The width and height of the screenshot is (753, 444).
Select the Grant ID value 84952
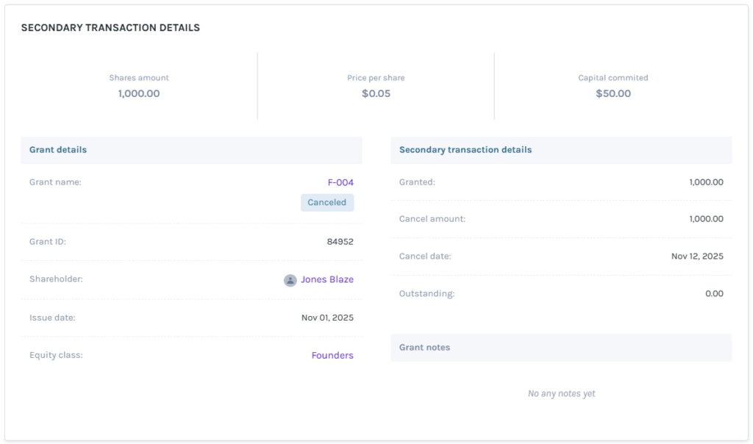341,242
